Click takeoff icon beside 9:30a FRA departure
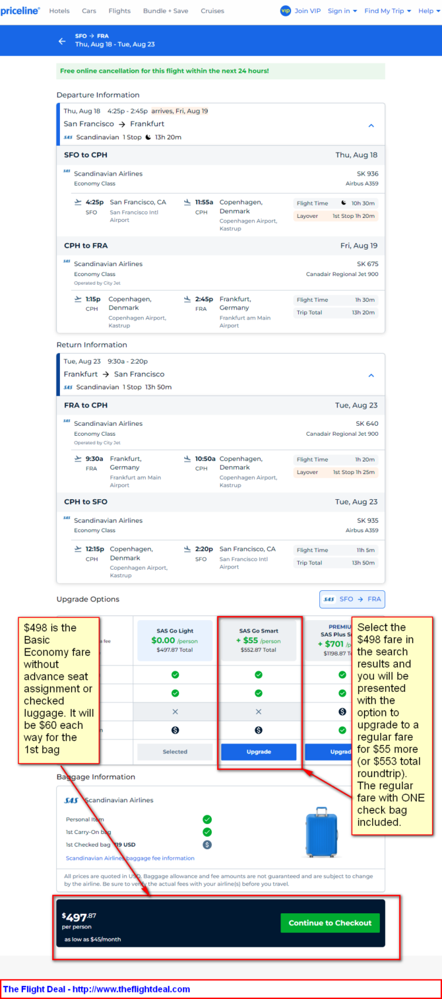This screenshot has width=442, height=999. pyautogui.click(x=78, y=459)
